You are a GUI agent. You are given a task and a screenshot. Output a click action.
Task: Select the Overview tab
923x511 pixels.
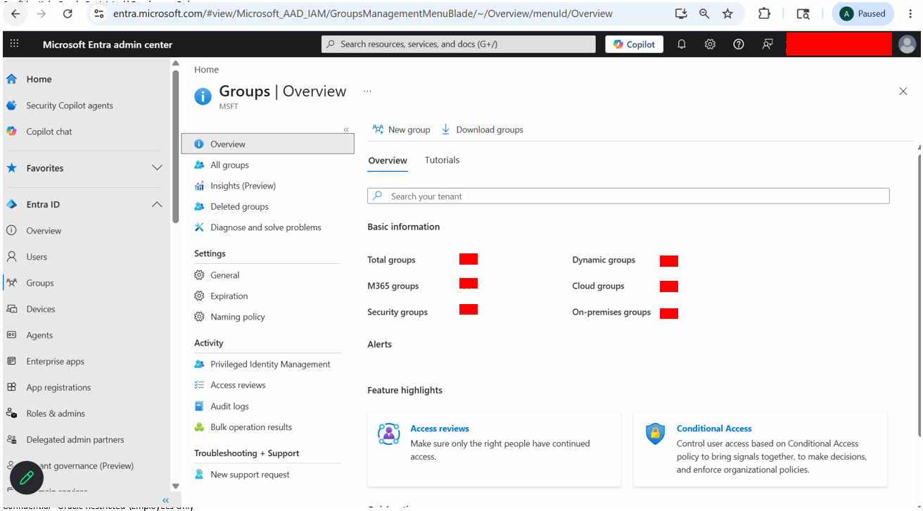click(388, 160)
